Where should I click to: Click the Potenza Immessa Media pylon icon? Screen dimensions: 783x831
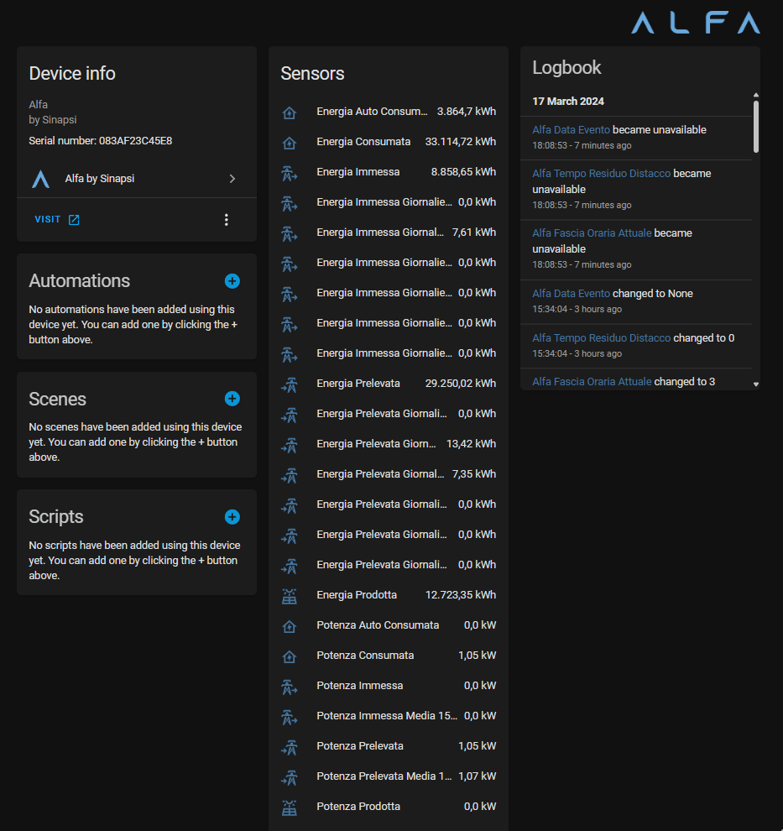(290, 717)
